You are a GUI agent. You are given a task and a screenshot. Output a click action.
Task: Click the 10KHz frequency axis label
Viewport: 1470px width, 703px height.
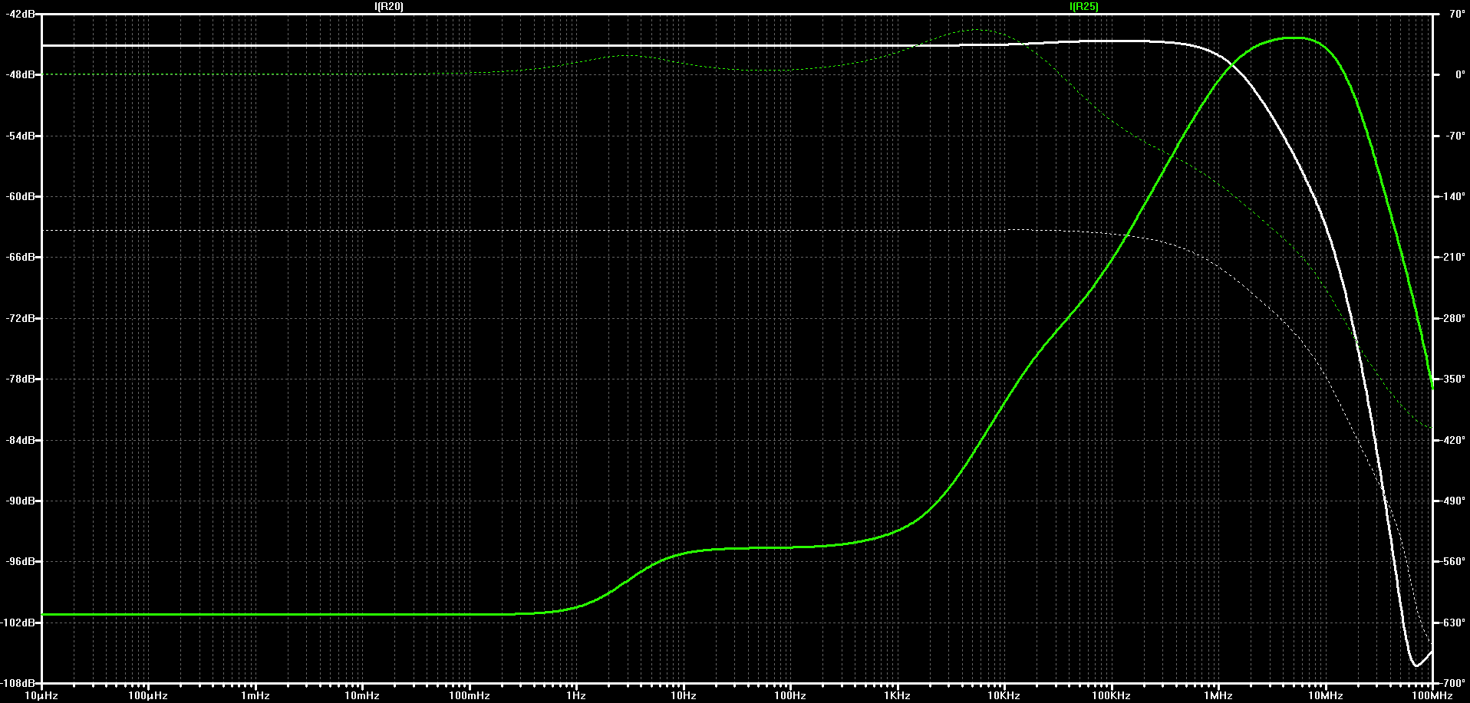point(1004,695)
